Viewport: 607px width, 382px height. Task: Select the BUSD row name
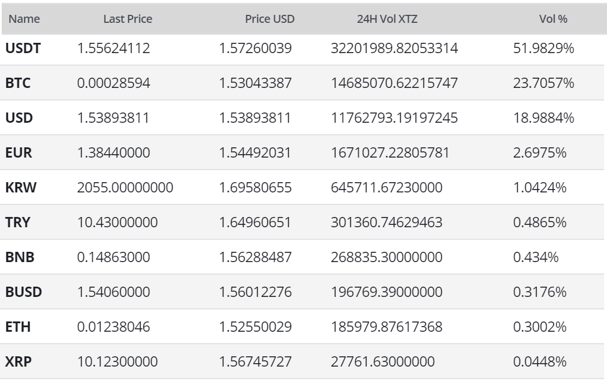[23, 292]
